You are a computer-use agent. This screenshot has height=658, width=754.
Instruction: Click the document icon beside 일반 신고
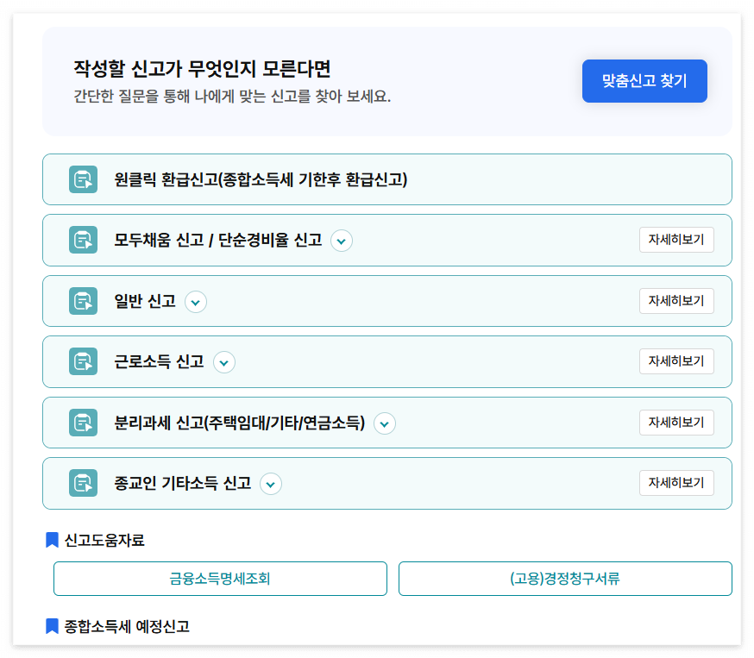83,301
